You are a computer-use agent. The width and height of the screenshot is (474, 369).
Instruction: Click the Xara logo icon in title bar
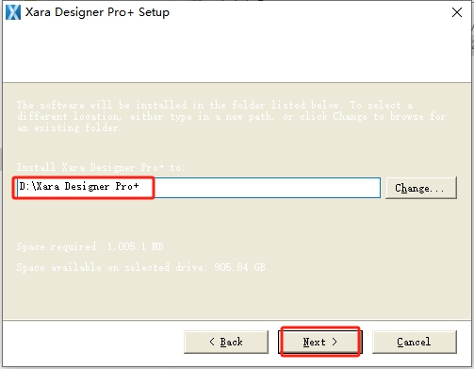[13, 12]
